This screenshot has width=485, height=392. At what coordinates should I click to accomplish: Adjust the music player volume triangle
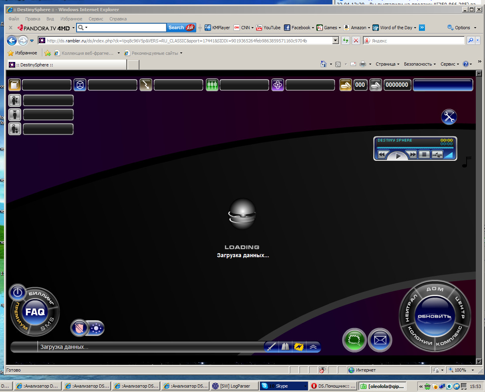pyautogui.click(x=449, y=155)
